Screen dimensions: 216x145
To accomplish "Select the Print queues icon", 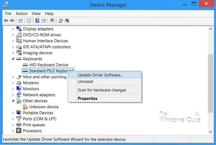I will [x=19, y=125].
